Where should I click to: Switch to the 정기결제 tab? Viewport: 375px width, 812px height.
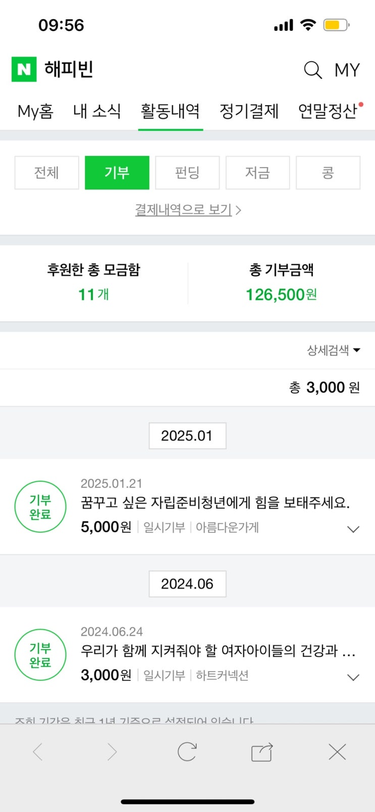coord(249,111)
